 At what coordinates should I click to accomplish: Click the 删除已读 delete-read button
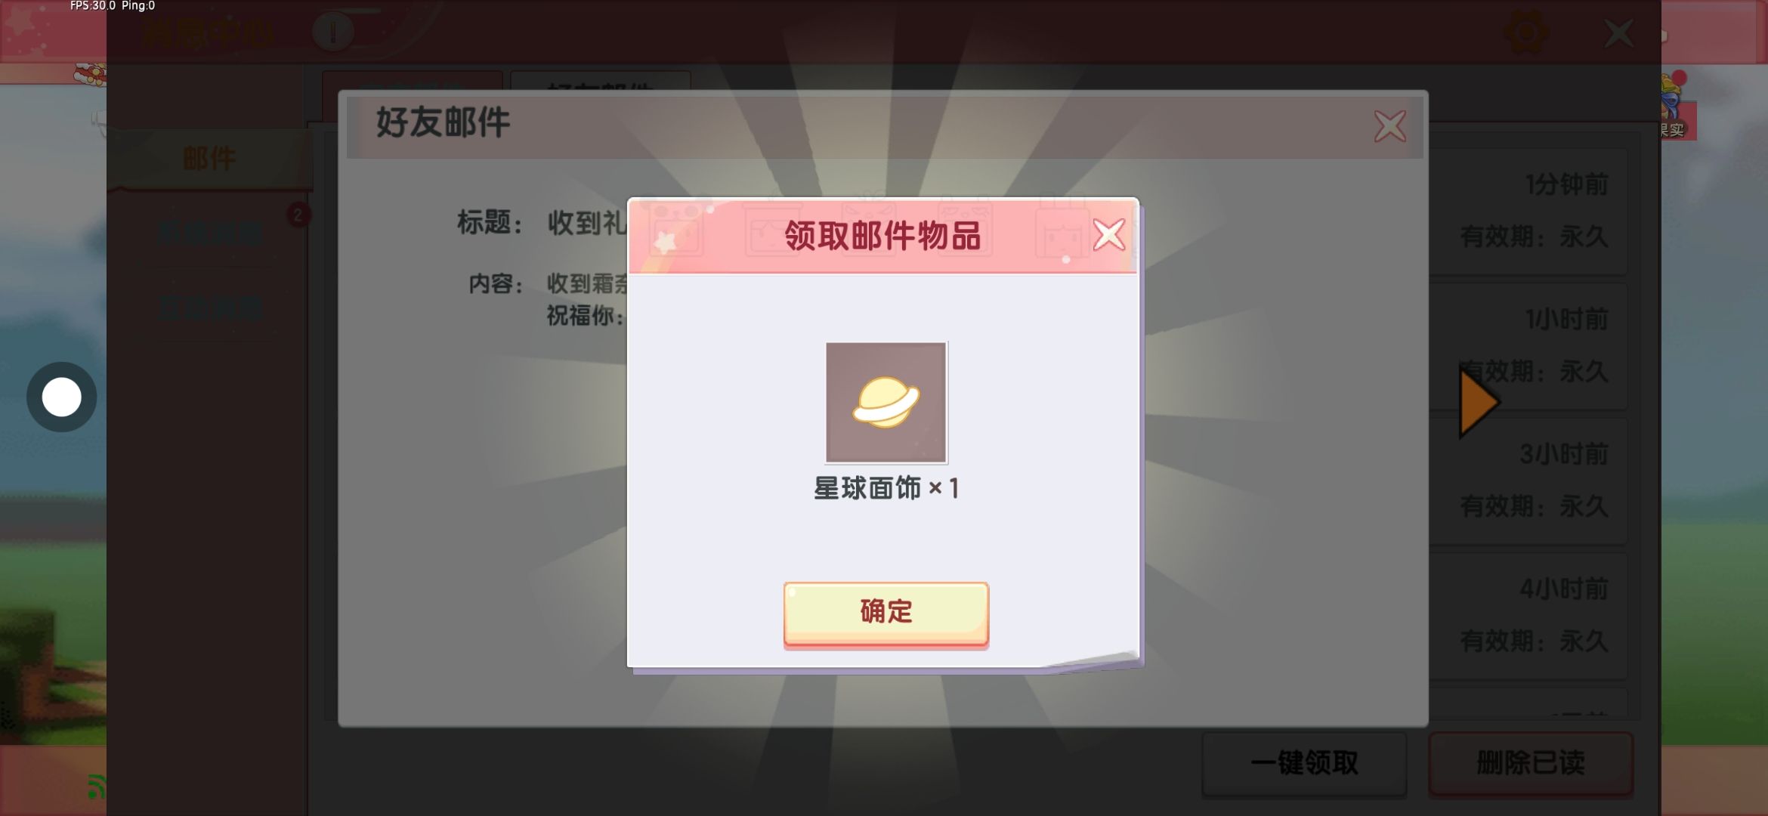click(x=1531, y=763)
